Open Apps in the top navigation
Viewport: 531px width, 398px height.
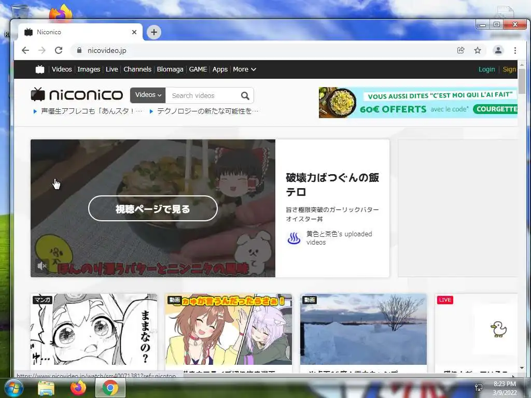(x=220, y=69)
